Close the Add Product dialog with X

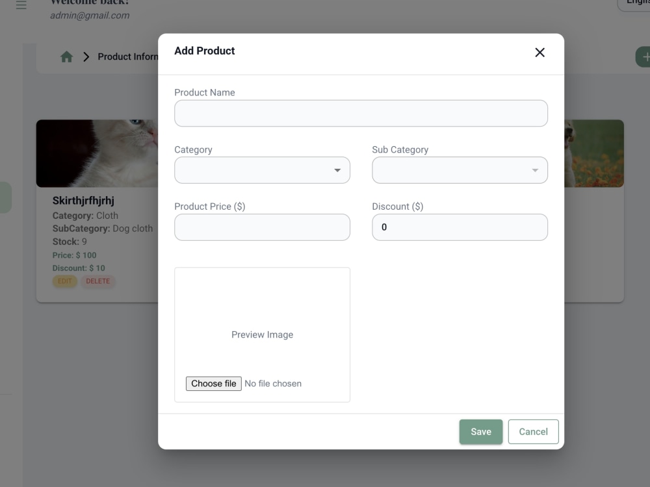tap(539, 53)
